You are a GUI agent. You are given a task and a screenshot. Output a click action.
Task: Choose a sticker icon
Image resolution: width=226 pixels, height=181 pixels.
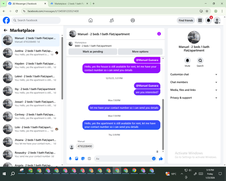click(83, 158)
